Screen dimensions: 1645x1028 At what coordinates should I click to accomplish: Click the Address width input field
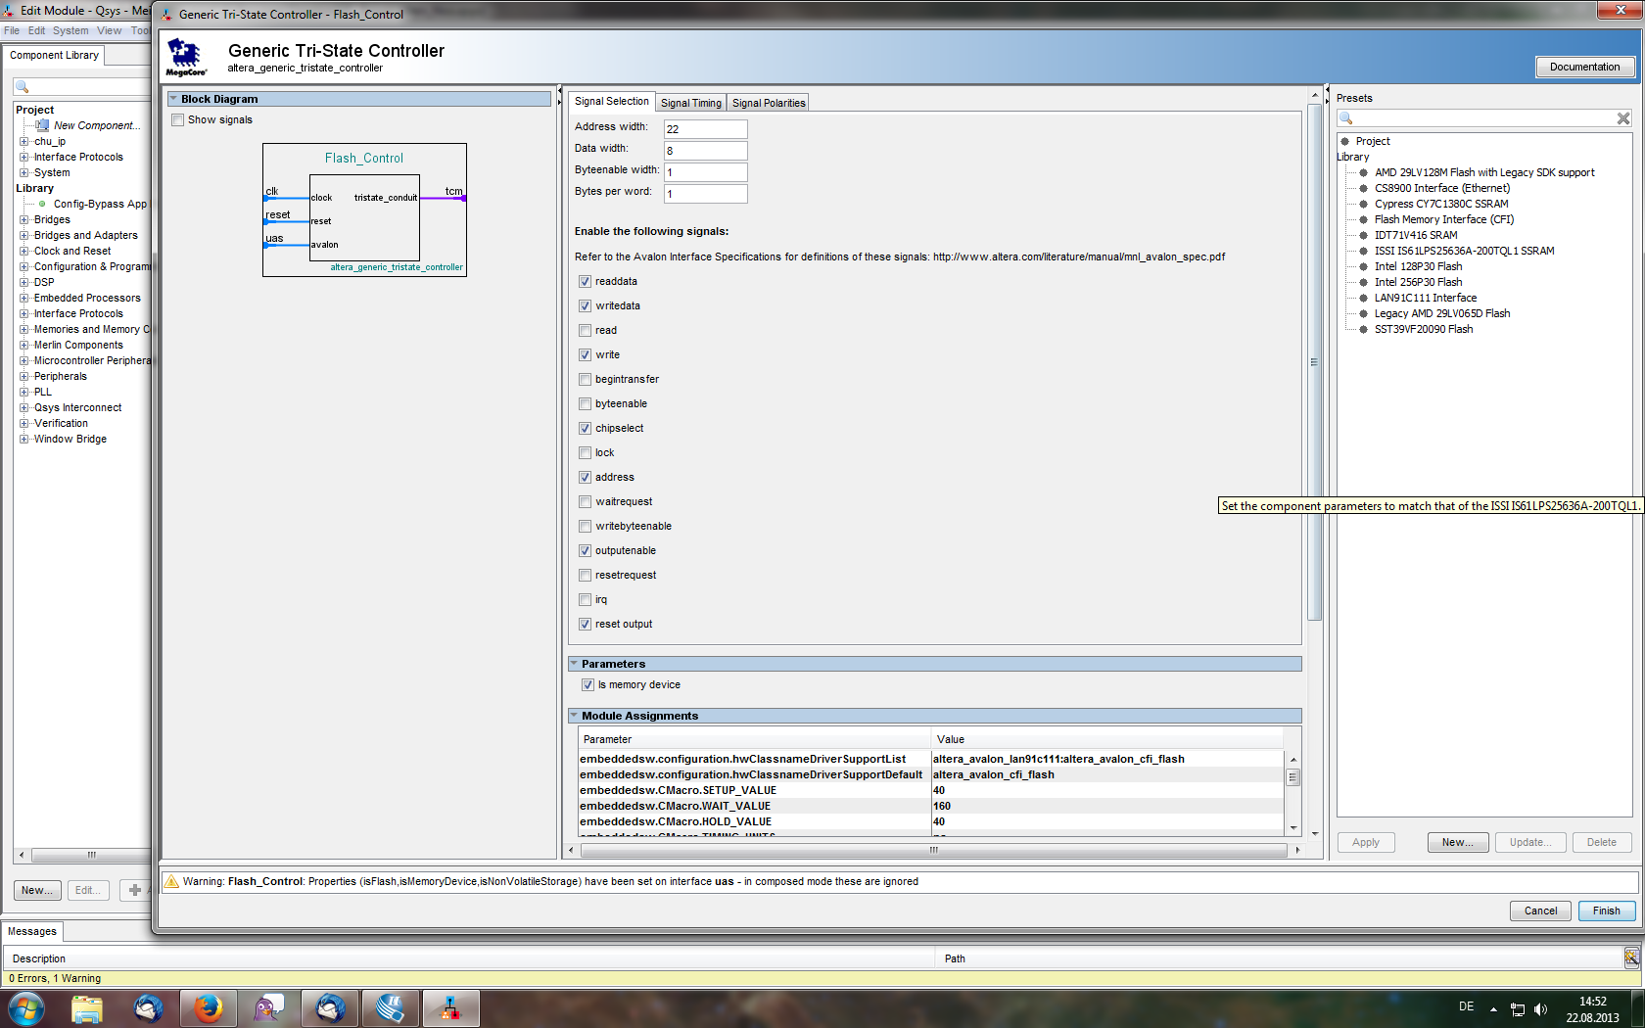pyautogui.click(x=705, y=129)
